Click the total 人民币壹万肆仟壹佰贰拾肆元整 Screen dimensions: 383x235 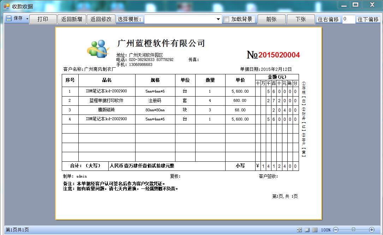pos(142,166)
